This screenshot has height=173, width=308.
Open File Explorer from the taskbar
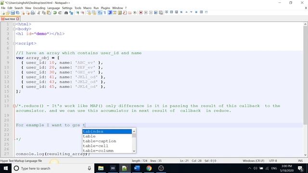[101, 168]
